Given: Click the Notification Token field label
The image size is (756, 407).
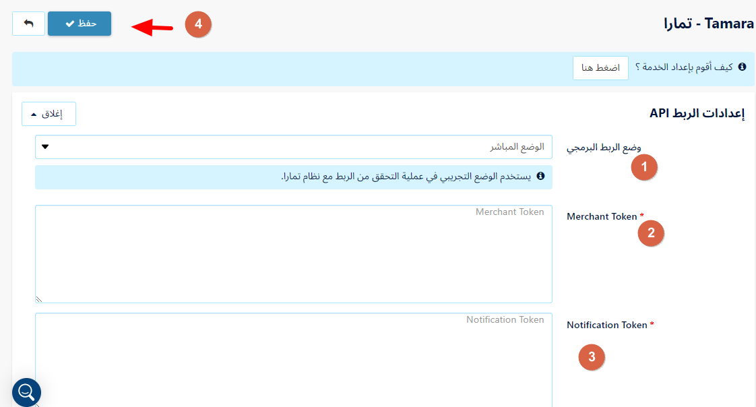Looking at the screenshot, I should 606,325.
